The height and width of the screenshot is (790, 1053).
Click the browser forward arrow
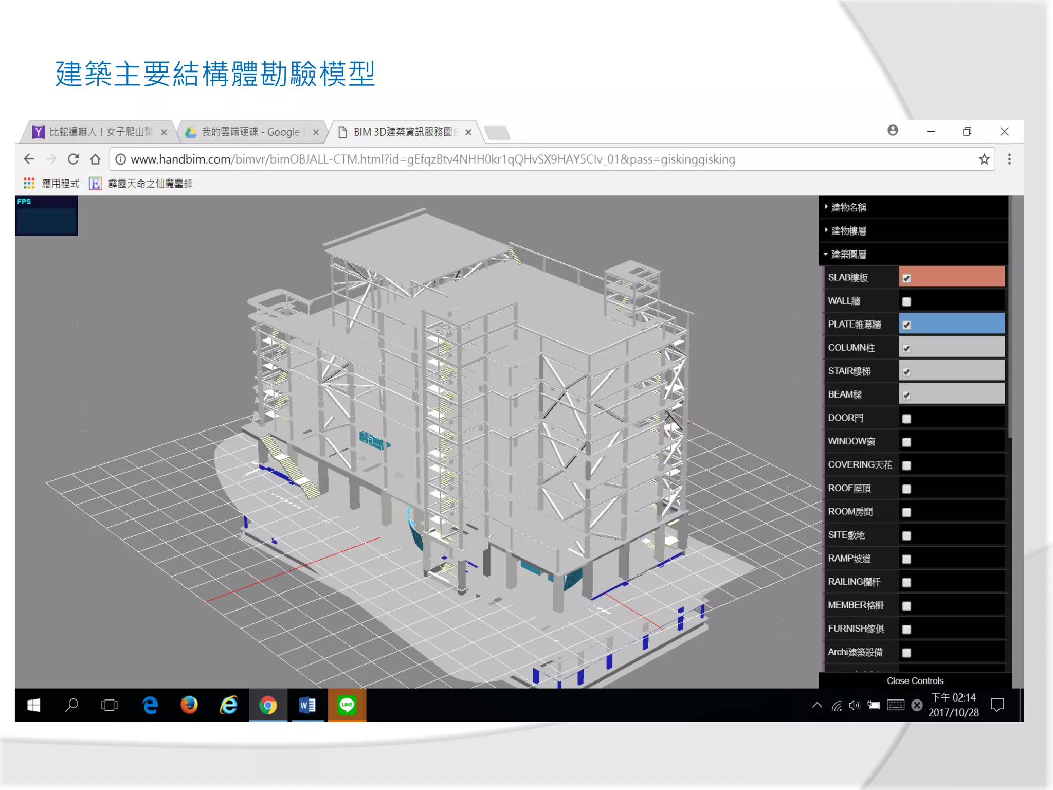(x=51, y=159)
